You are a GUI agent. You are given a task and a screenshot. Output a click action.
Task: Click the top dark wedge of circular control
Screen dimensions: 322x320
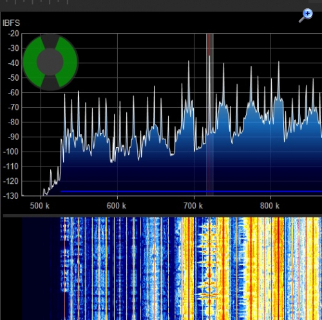[50, 41]
